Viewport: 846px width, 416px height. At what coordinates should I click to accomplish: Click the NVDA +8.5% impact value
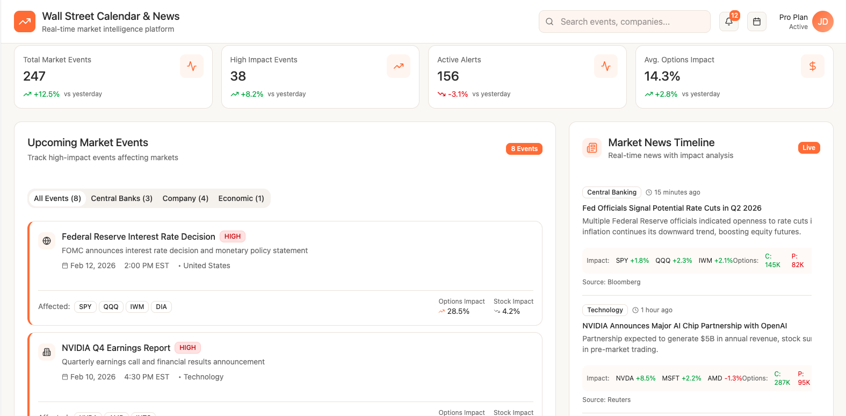(635, 378)
